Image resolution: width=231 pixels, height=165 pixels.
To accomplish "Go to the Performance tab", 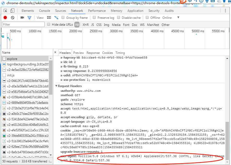I will (97, 11).
